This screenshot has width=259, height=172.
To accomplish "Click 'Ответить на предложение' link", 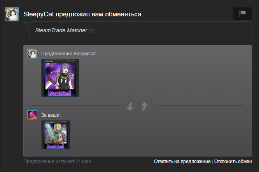I will [x=182, y=161].
